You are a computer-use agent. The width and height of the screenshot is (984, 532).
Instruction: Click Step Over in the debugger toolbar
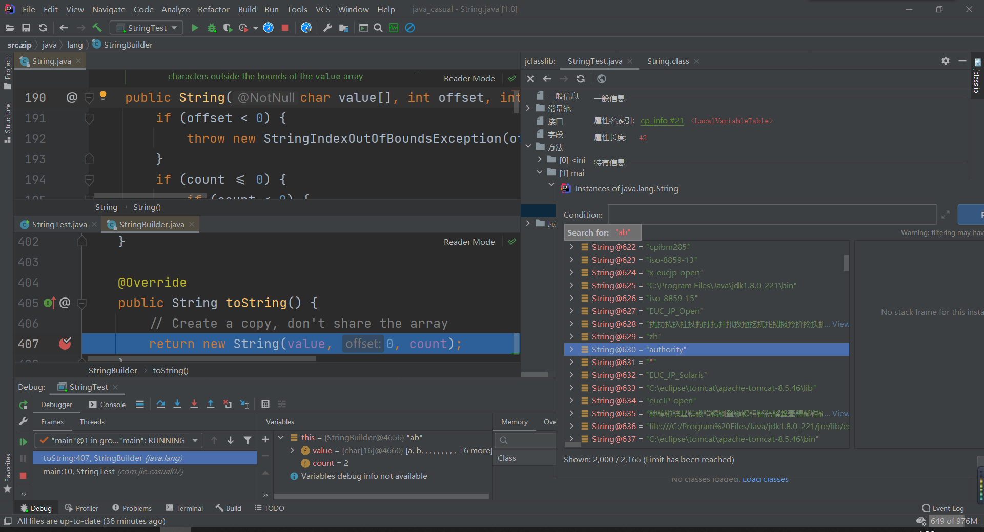pyautogui.click(x=160, y=404)
